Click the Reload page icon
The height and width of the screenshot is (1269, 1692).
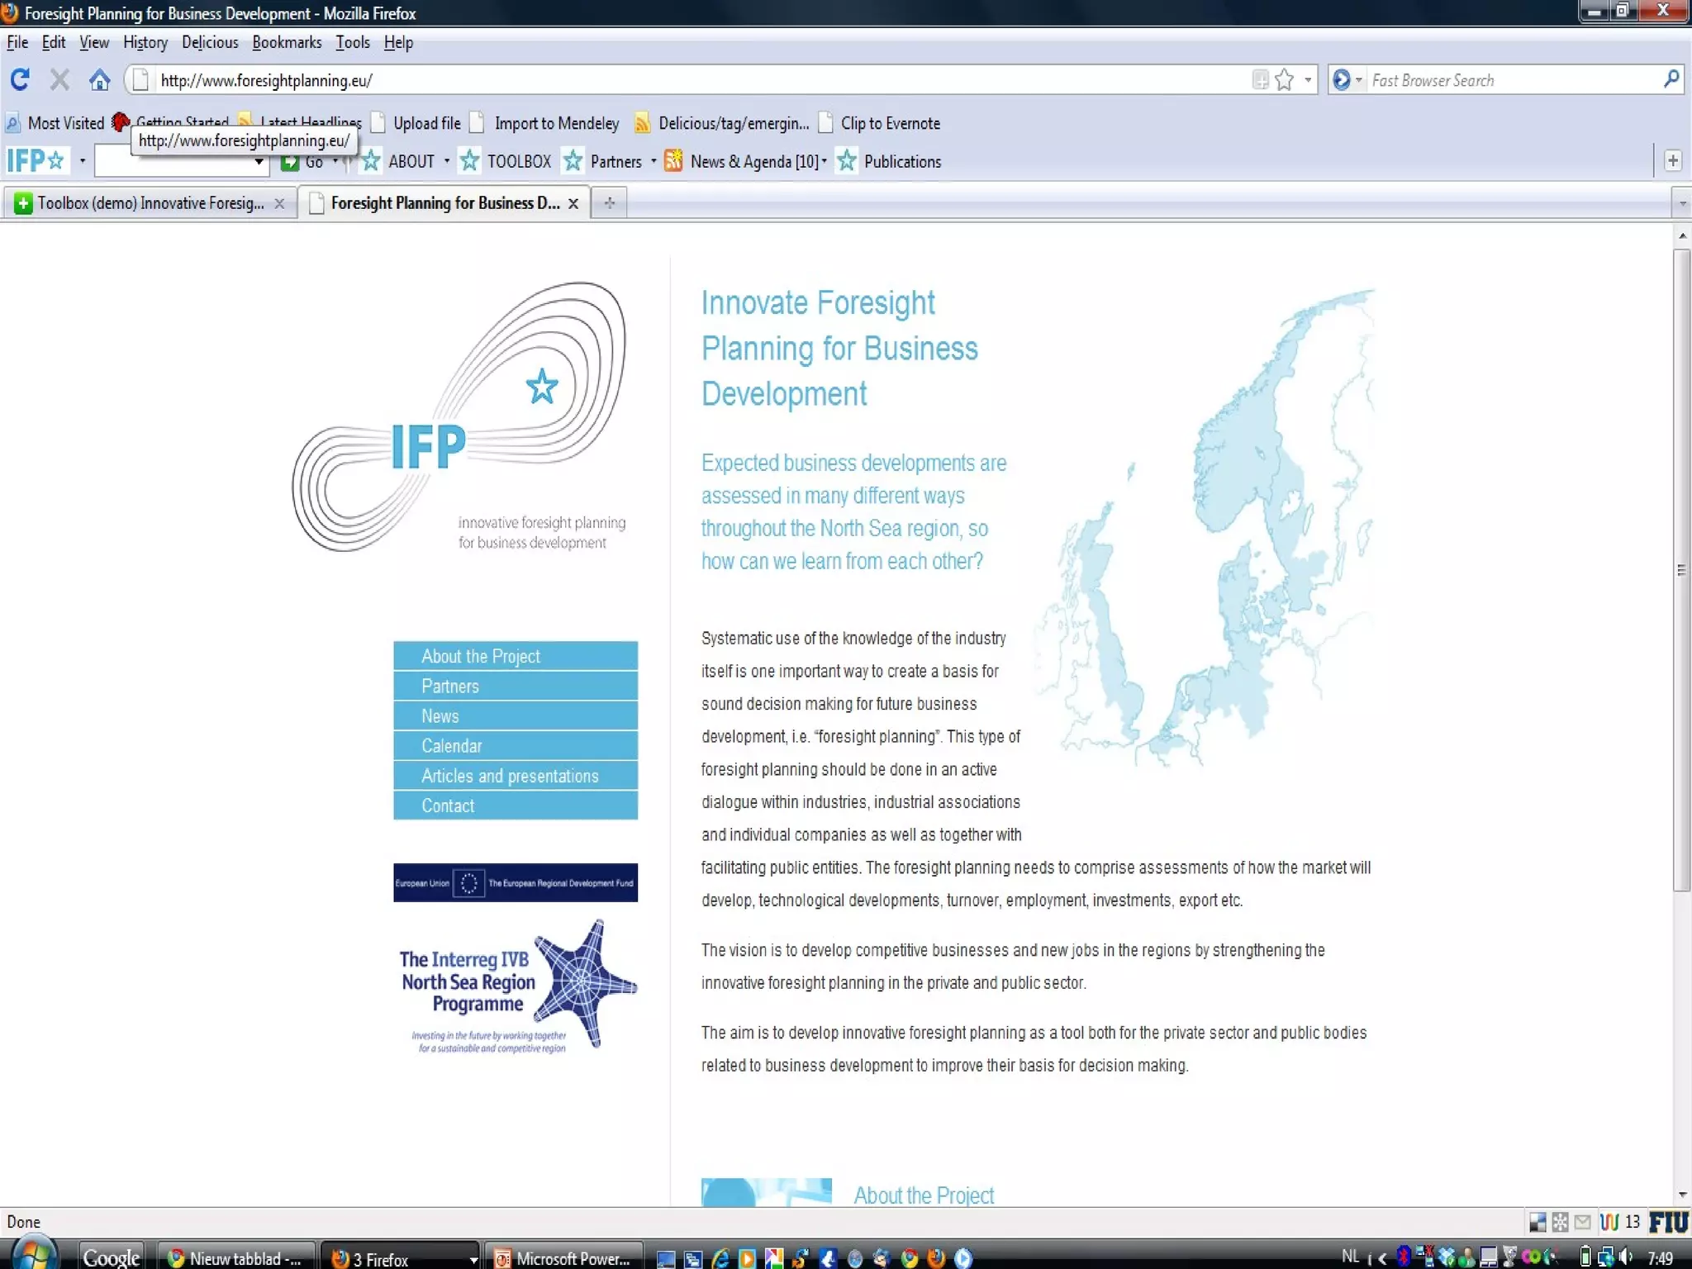pos(20,79)
